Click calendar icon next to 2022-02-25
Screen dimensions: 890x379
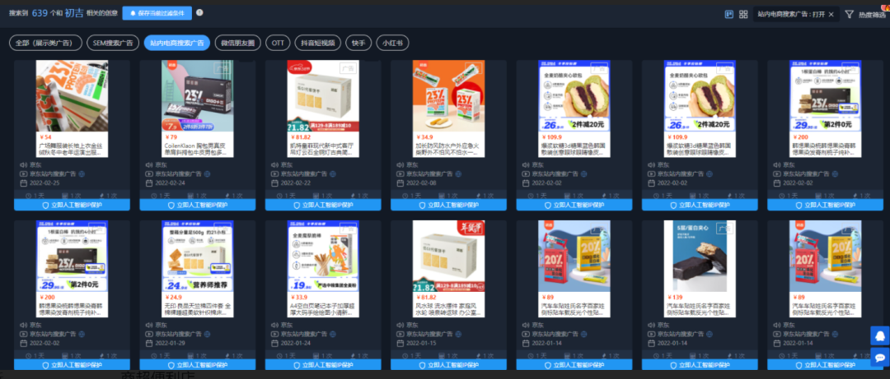tap(23, 183)
